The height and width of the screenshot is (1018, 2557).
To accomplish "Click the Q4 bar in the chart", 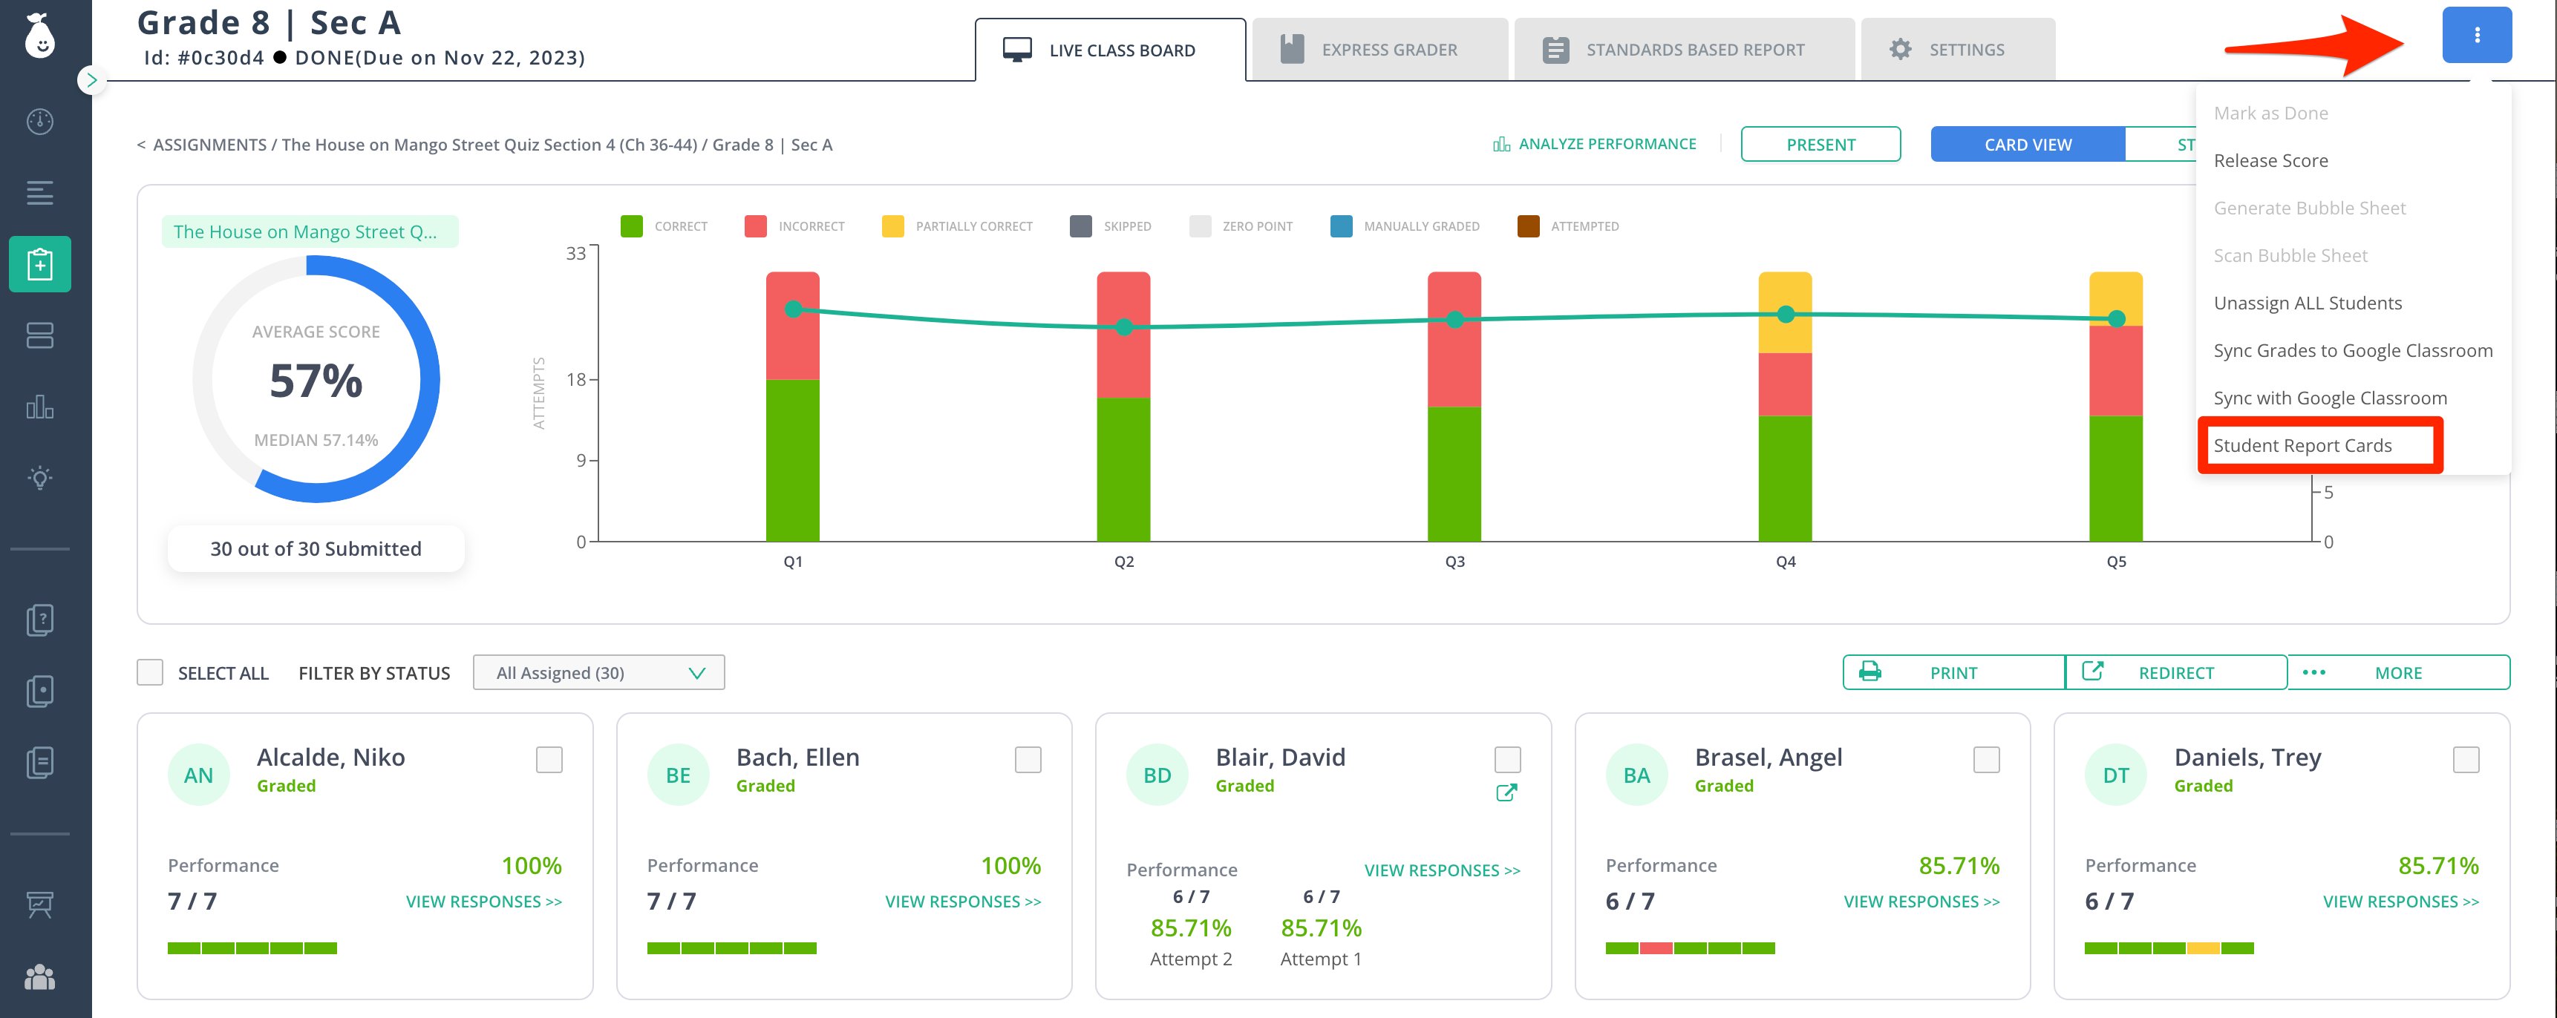I will coord(1785,407).
